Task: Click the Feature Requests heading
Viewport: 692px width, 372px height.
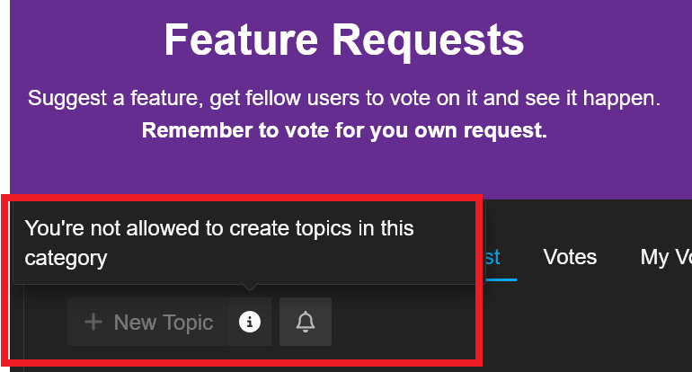Action: (x=343, y=40)
